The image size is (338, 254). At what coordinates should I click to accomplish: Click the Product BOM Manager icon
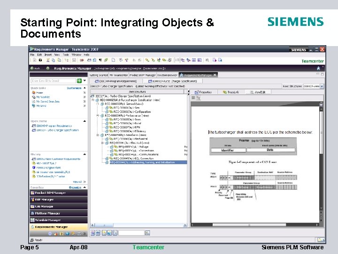coord(32,193)
